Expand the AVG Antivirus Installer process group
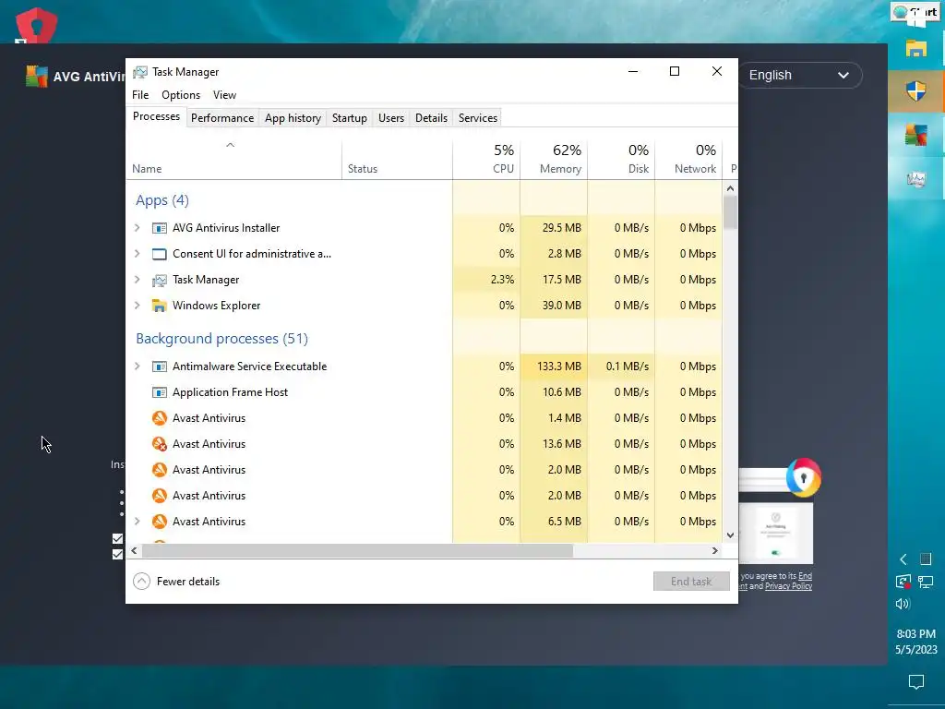Viewport: 945px width, 709px height. coord(137,228)
